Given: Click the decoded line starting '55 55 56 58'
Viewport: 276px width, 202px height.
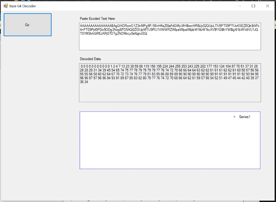Looking at the screenshot, I should point(138,74).
